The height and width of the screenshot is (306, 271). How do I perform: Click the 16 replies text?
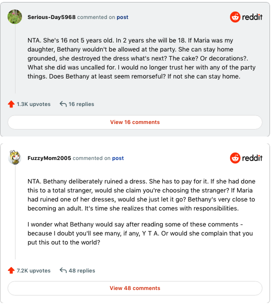81,104
